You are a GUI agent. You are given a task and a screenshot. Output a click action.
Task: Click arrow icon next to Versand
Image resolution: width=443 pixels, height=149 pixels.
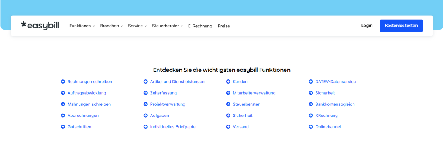(x=228, y=127)
